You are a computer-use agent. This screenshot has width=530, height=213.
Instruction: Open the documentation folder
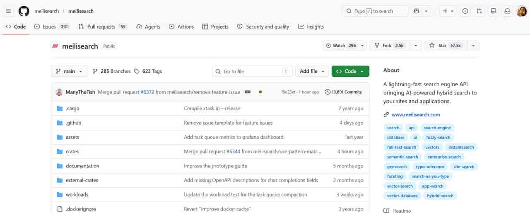[82, 166]
